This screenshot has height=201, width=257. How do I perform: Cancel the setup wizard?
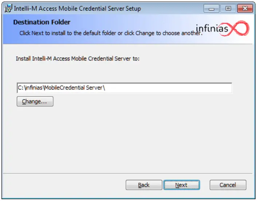tap(228, 185)
